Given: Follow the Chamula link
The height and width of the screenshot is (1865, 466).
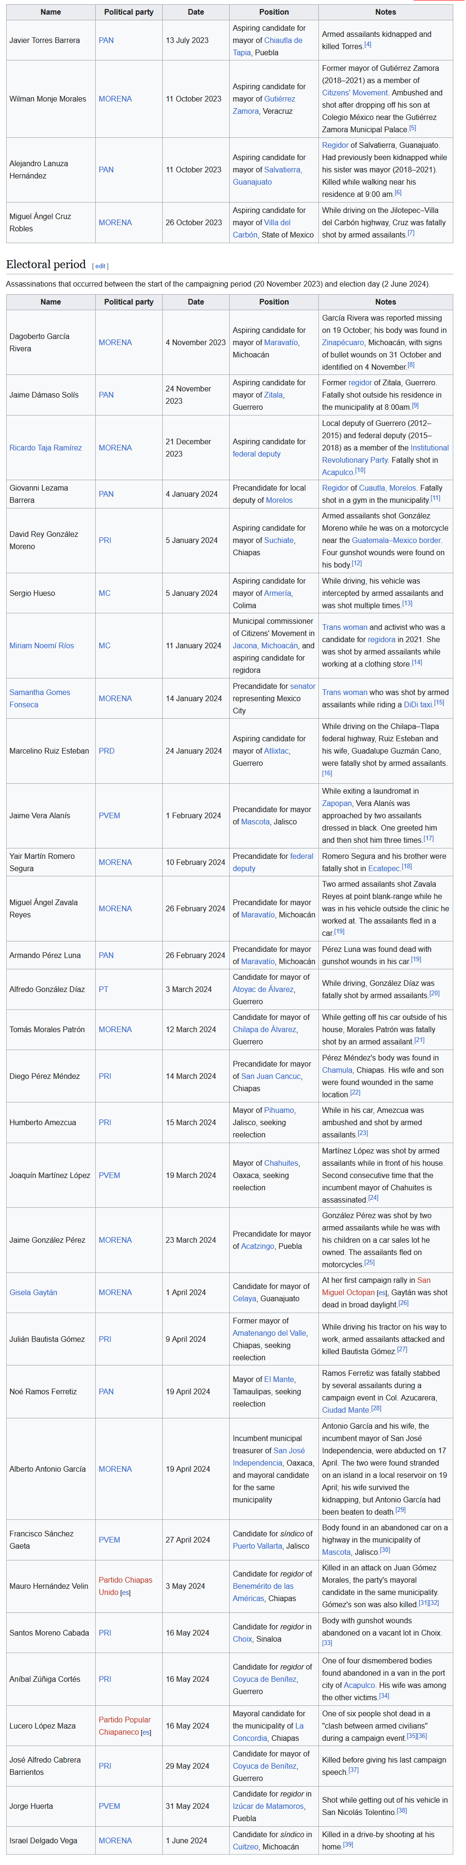Looking at the screenshot, I should click(336, 1071).
